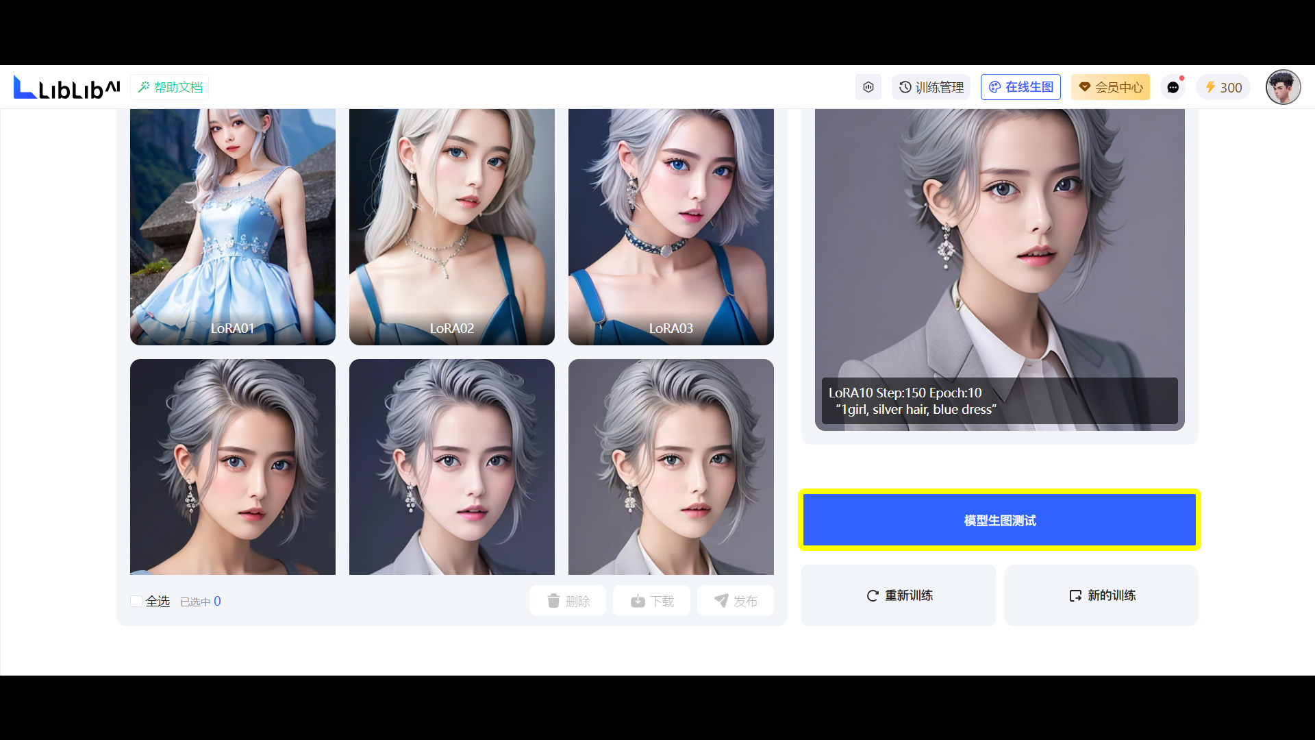
Task: Click the 下载 download button
Action: pyautogui.click(x=651, y=601)
